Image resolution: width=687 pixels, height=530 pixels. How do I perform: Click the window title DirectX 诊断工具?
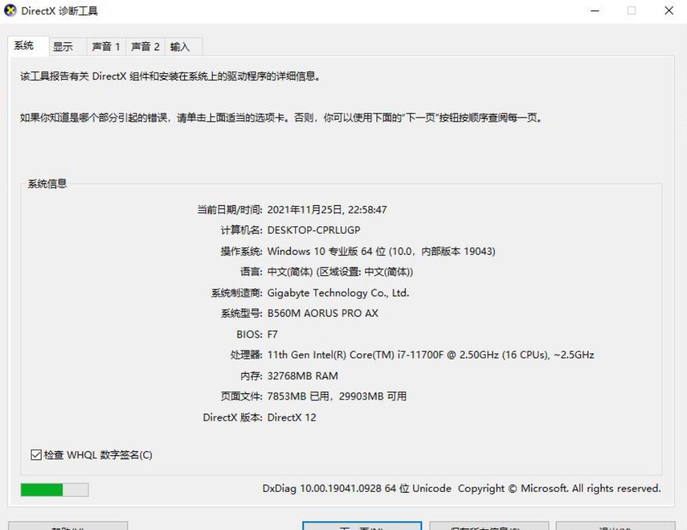click(x=60, y=11)
